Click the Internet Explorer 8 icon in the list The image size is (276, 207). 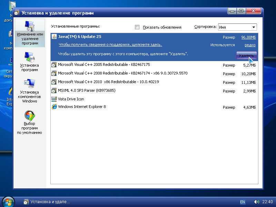pyautogui.click(x=54, y=107)
